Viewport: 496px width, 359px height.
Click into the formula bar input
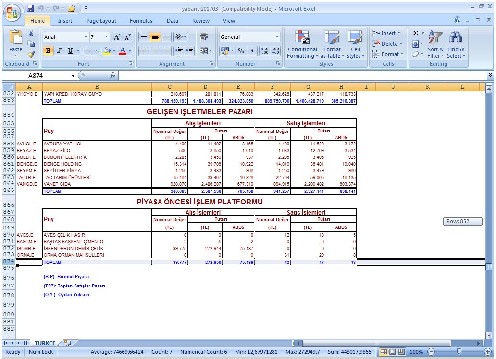[x=302, y=75]
